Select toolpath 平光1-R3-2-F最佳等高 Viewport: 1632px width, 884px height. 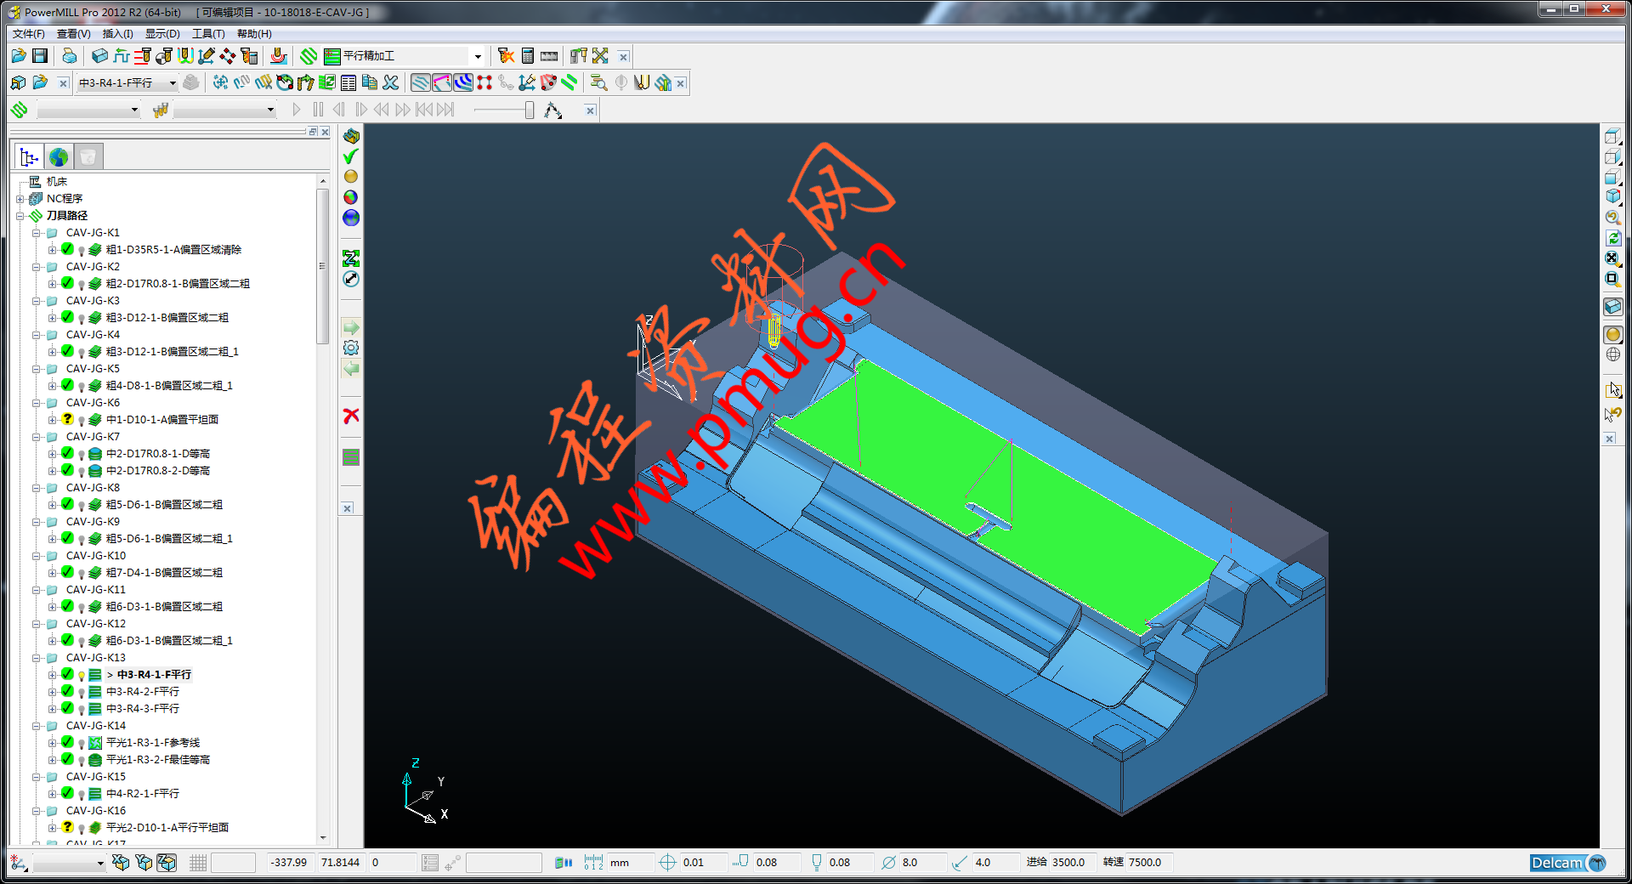(158, 760)
